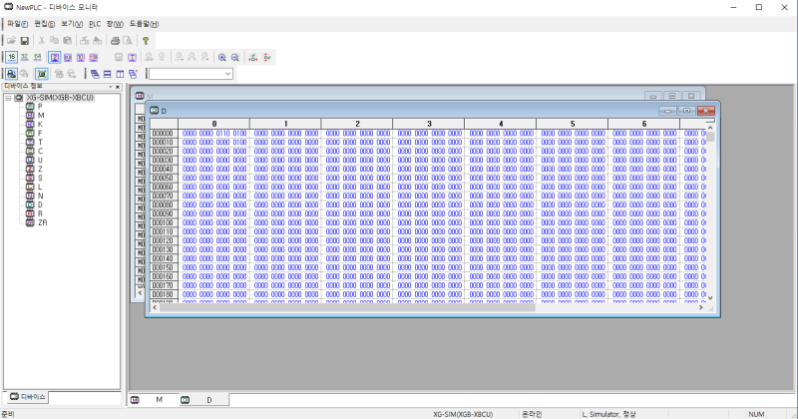Click the tile windows vertically icon
The height and width of the screenshot is (419, 798).
120,74
